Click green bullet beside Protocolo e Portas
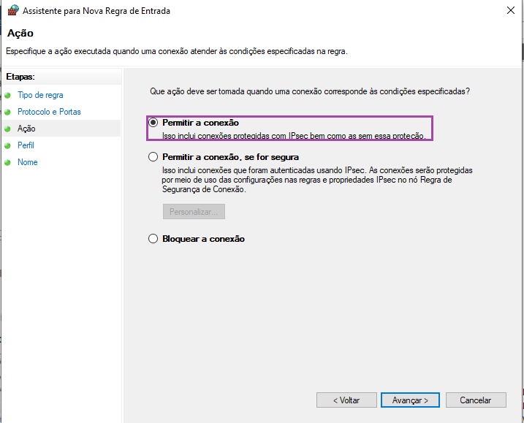524x423 pixels. pyautogui.click(x=8, y=113)
